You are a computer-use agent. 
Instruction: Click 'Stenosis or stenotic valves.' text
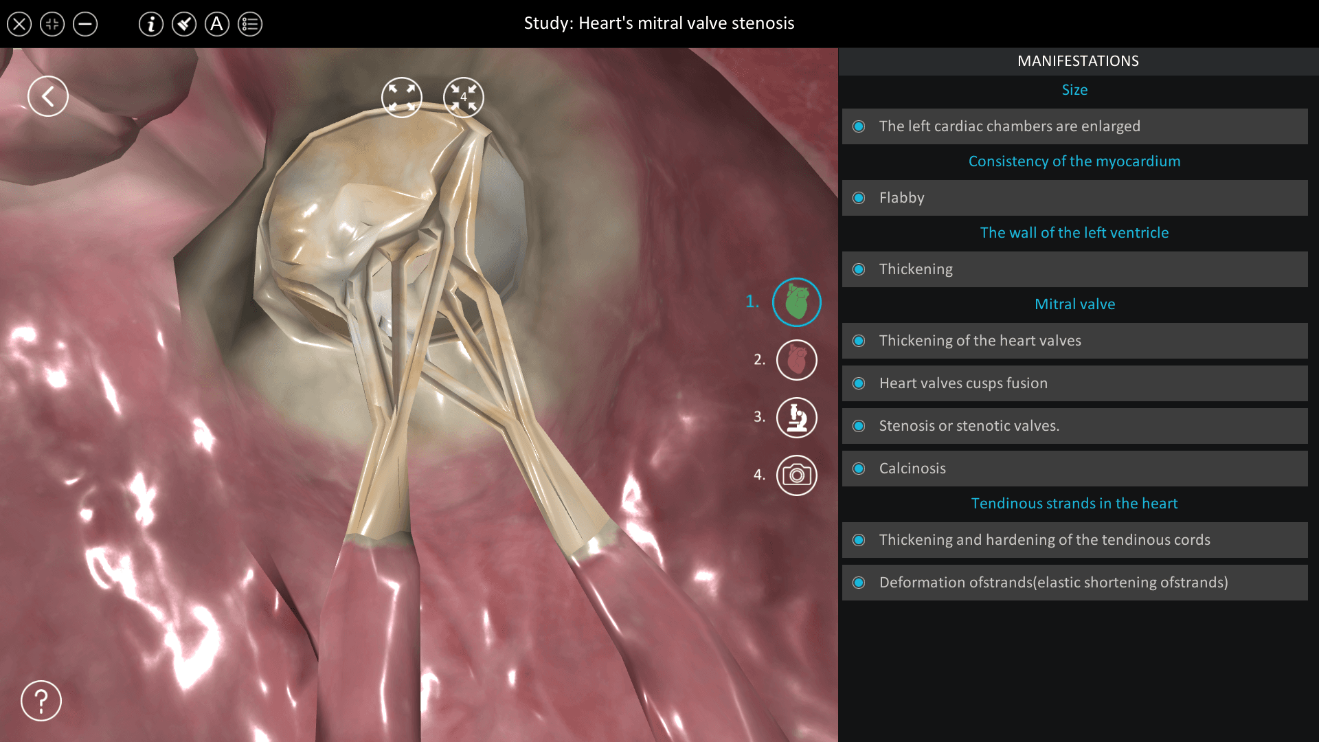(x=969, y=426)
